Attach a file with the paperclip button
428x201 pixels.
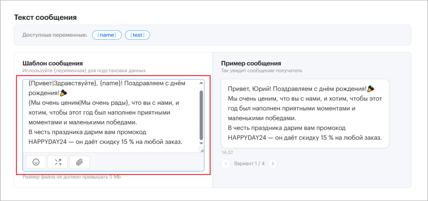[79, 162]
